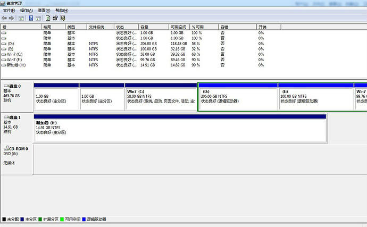
Task: Click the 32.16 GB free space cell
Action: click(178, 49)
